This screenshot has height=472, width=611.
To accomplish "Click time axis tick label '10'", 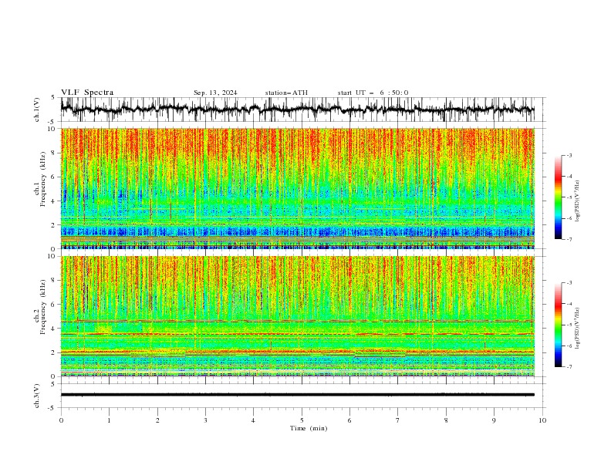I will point(542,420).
